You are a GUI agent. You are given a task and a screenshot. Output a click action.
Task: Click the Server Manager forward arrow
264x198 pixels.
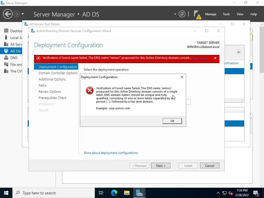point(16,14)
